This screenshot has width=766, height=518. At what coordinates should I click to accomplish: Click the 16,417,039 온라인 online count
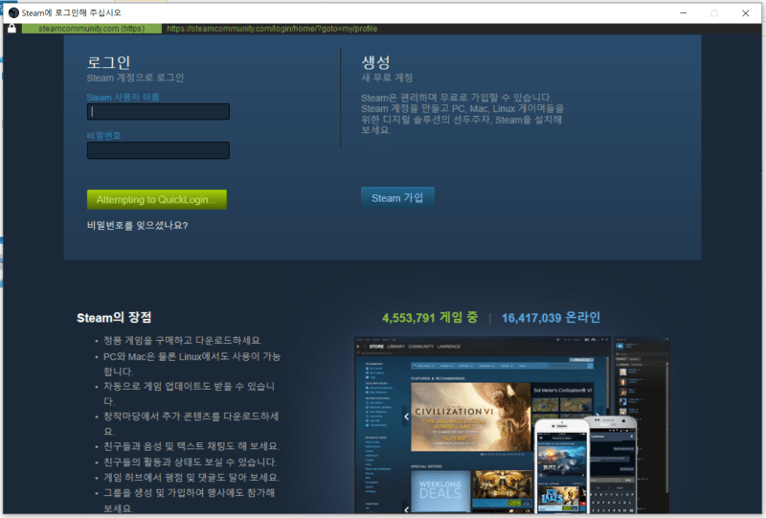(551, 318)
